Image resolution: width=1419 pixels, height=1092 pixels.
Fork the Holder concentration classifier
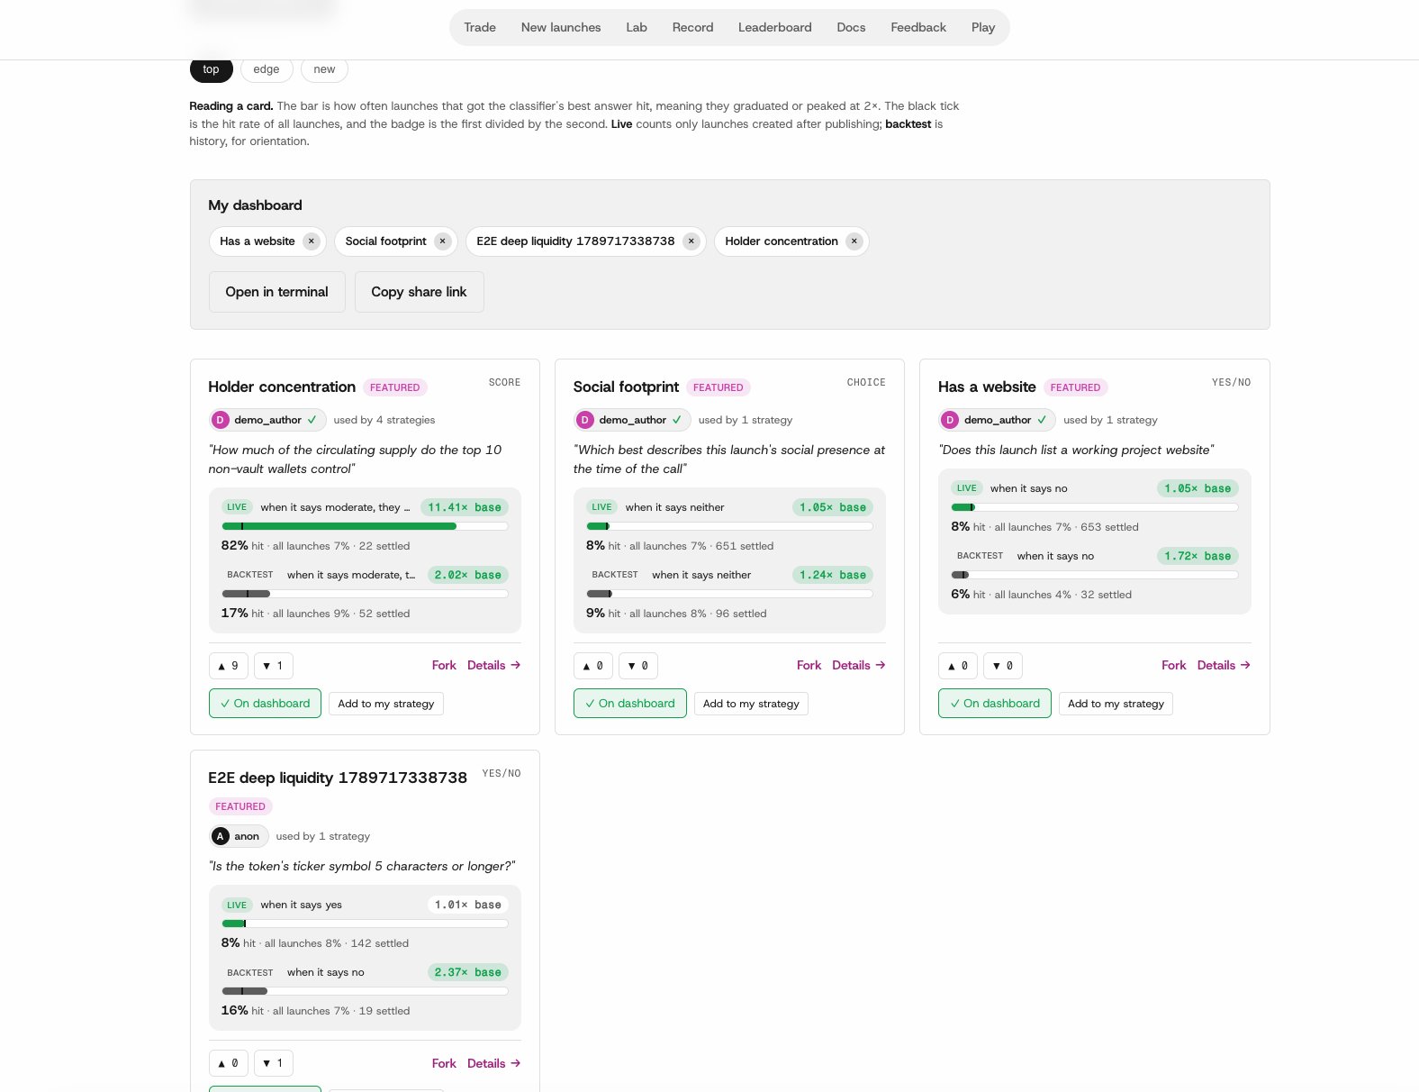[x=444, y=666]
